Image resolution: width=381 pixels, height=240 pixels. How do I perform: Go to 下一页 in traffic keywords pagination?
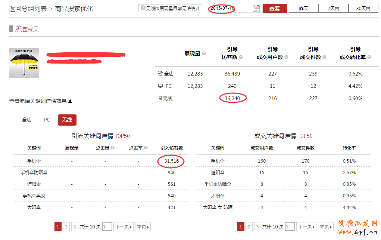[x=123, y=227]
